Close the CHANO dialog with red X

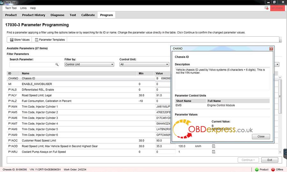271,49
